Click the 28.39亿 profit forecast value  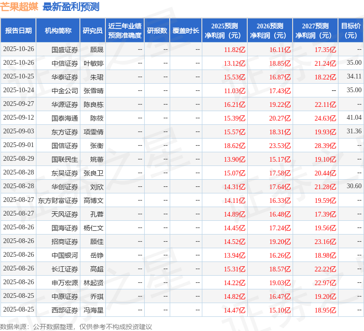point(325,146)
